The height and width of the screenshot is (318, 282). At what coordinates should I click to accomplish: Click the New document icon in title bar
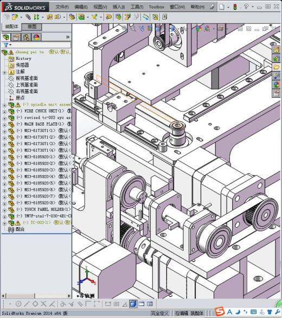point(222,7)
